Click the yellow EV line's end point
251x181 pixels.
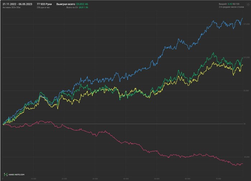243,65
